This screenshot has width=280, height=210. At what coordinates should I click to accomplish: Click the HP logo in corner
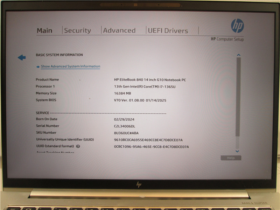point(237,26)
